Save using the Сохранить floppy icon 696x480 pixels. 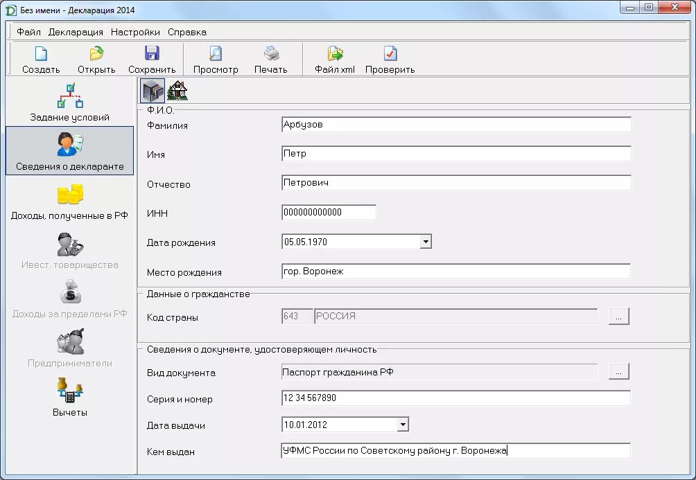pyautogui.click(x=152, y=53)
